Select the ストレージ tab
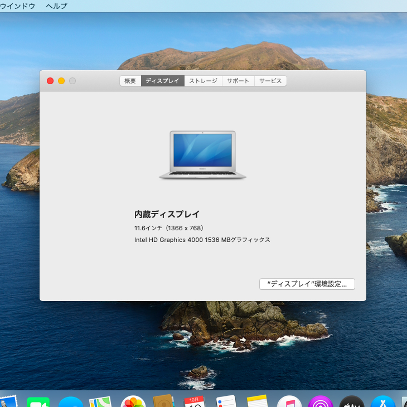 point(203,81)
